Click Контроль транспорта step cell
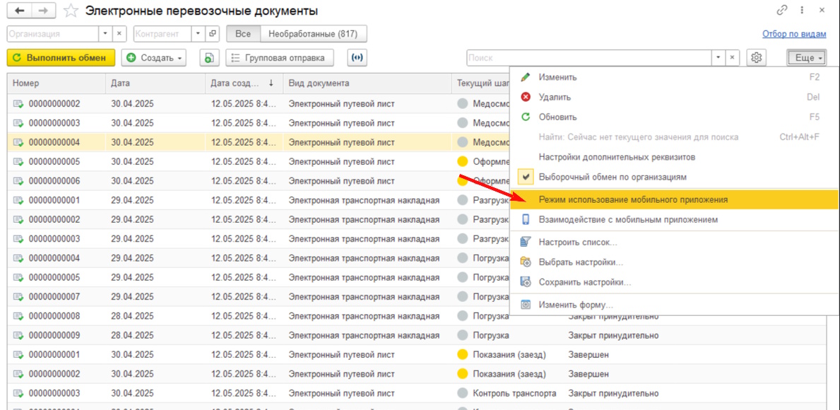This screenshot has width=840, height=410. coord(514,393)
